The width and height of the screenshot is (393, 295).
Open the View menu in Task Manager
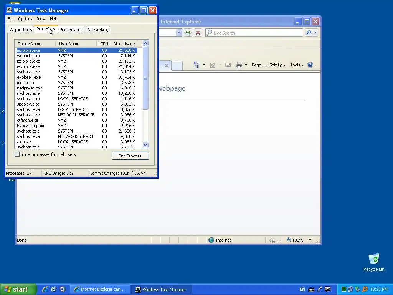click(x=41, y=19)
